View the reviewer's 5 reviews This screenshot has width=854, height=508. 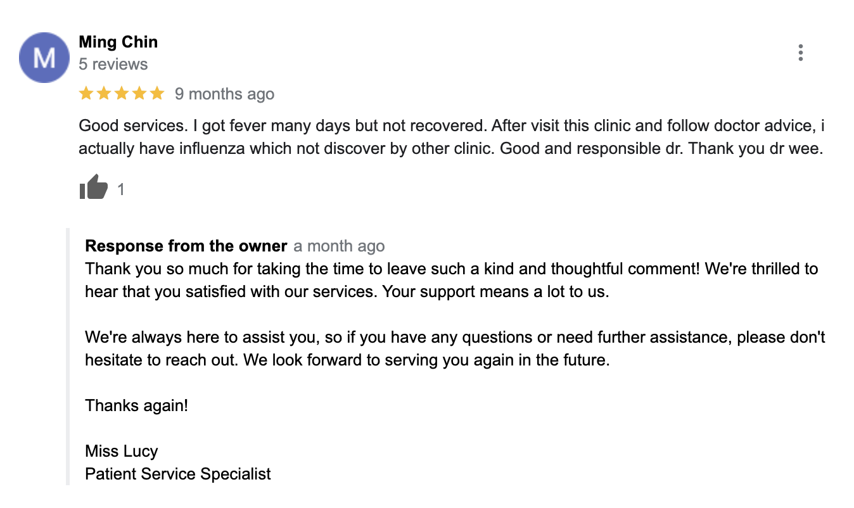[113, 64]
